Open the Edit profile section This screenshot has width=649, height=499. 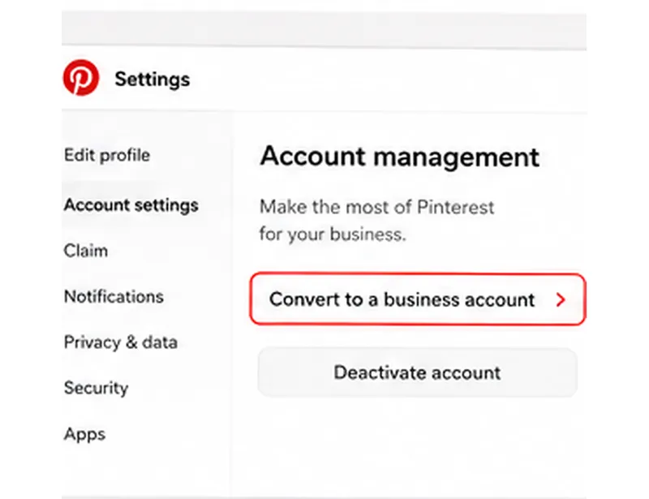tap(107, 155)
